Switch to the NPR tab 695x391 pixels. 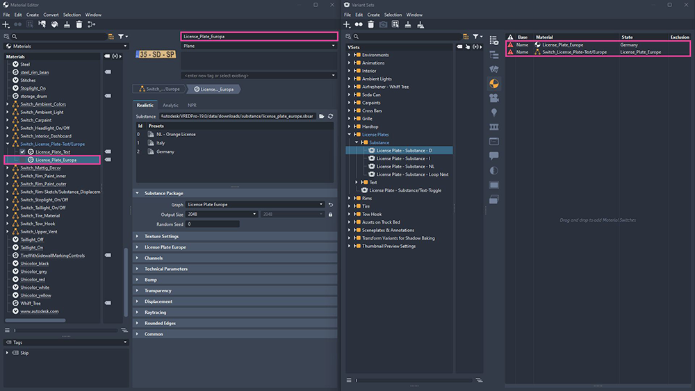(x=192, y=106)
